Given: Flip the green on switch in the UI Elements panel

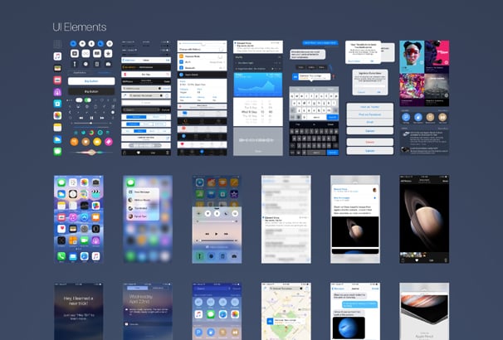Looking at the screenshot, I should tap(88, 100).
